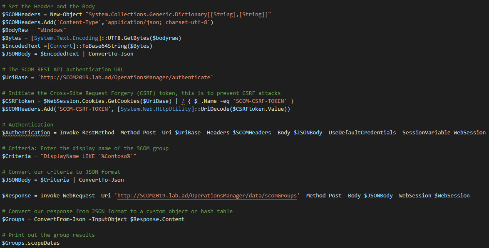Click the System.Text.Encoding type name

66,38
